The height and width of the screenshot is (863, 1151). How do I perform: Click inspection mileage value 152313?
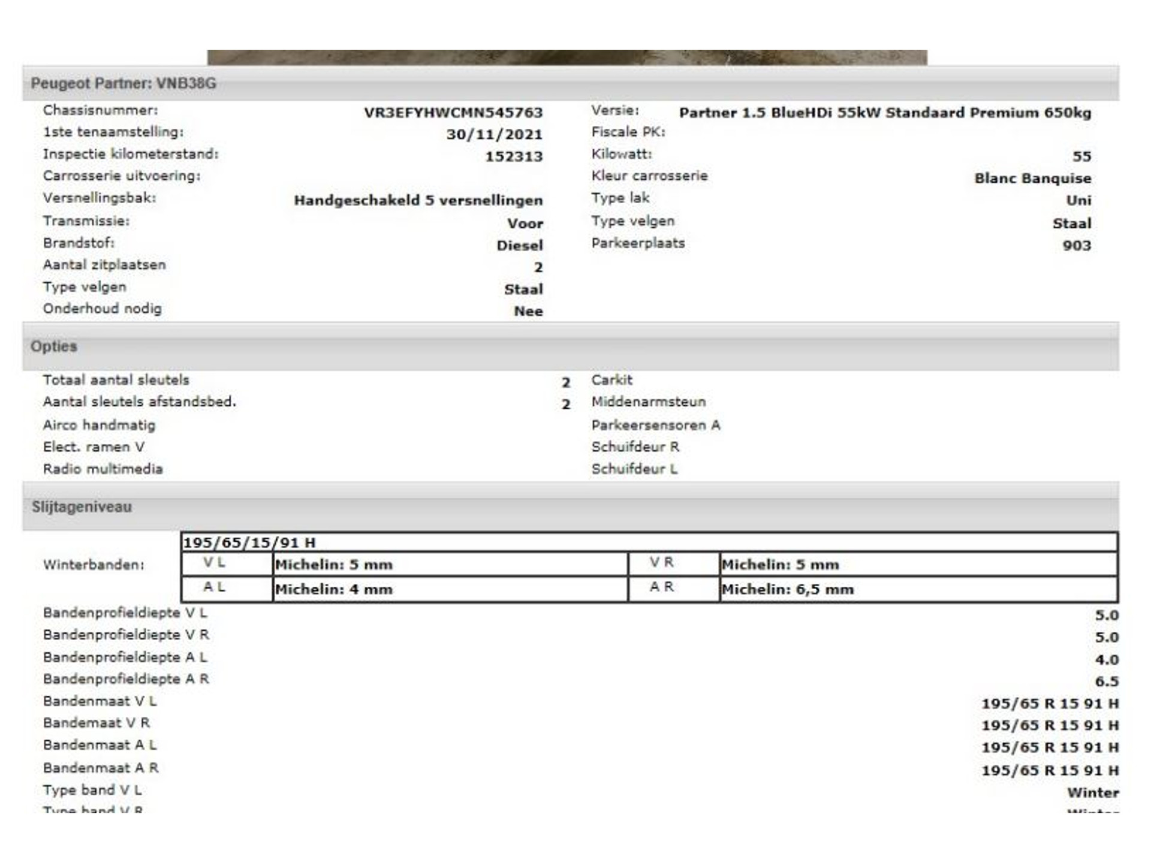514,156
